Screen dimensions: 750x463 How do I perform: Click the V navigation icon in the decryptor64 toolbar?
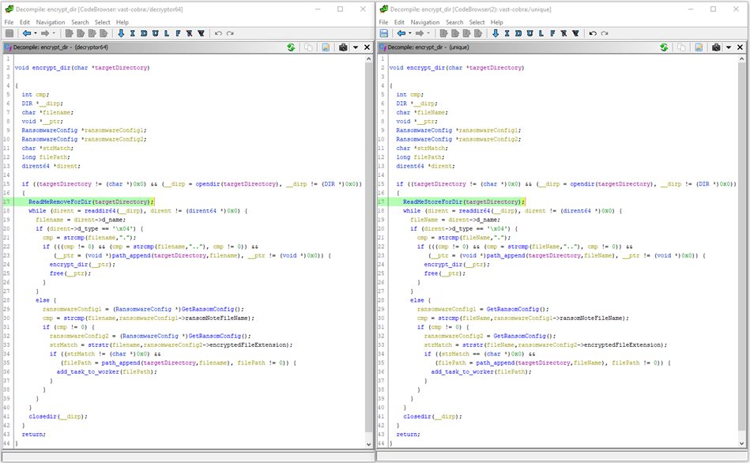pos(201,33)
